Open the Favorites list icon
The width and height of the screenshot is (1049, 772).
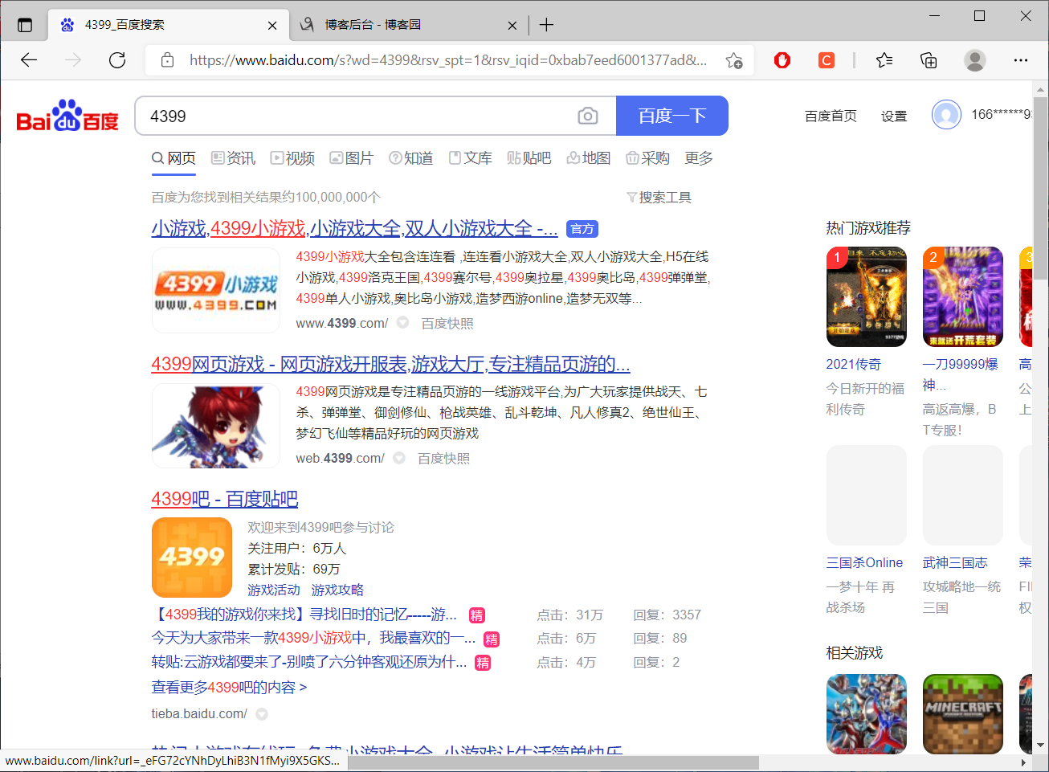click(x=884, y=60)
